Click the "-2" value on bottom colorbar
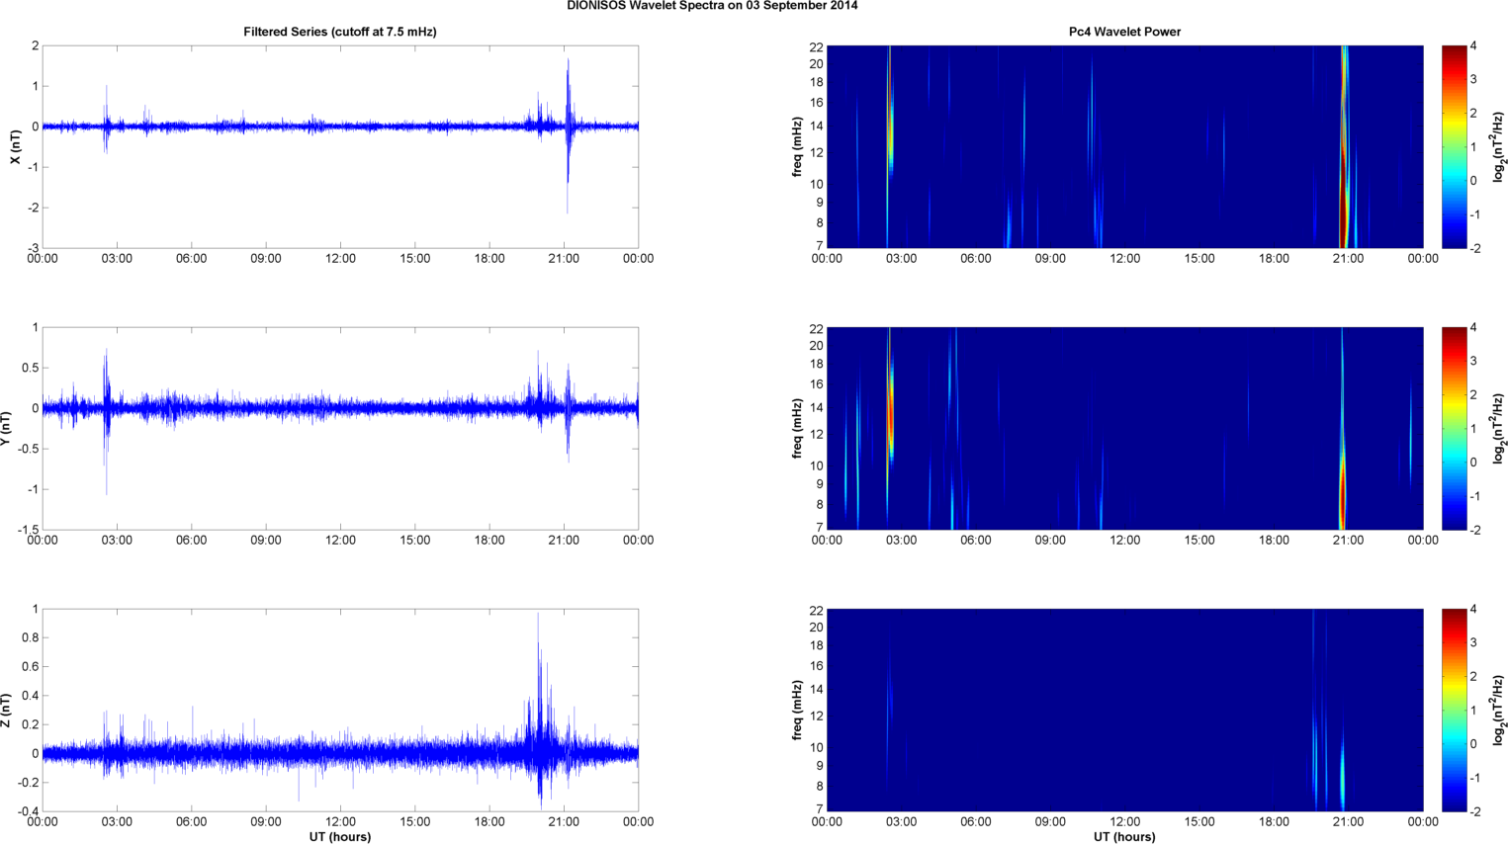Viewport: 1508px width, 844px height. (x=1475, y=811)
